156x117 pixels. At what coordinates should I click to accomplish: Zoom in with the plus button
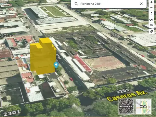pyautogui.click(x=151, y=2)
